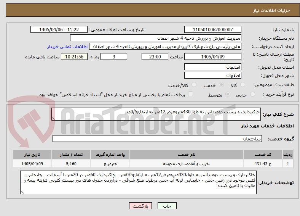The height and width of the screenshot is (216, 300).
Task: Select the کالا radio button
Action: coord(243,85)
